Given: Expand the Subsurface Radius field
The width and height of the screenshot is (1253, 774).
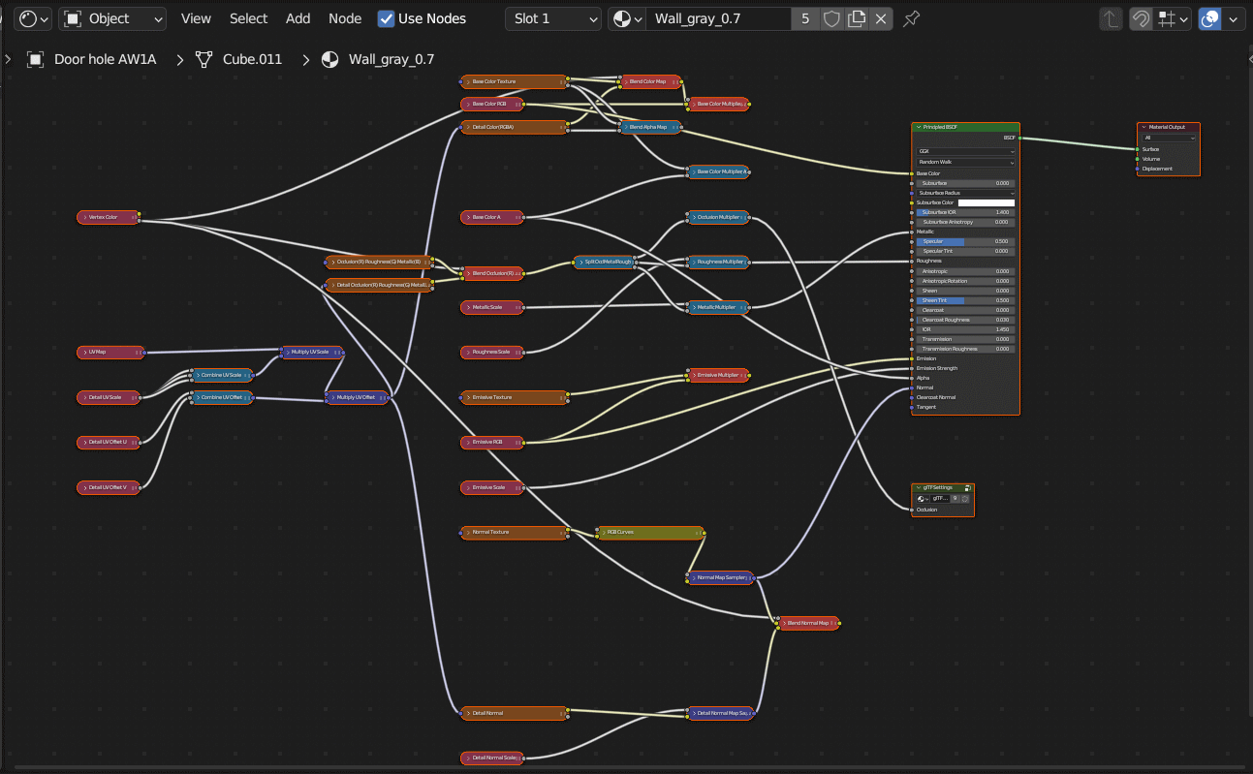Looking at the screenshot, I should tap(965, 193).
